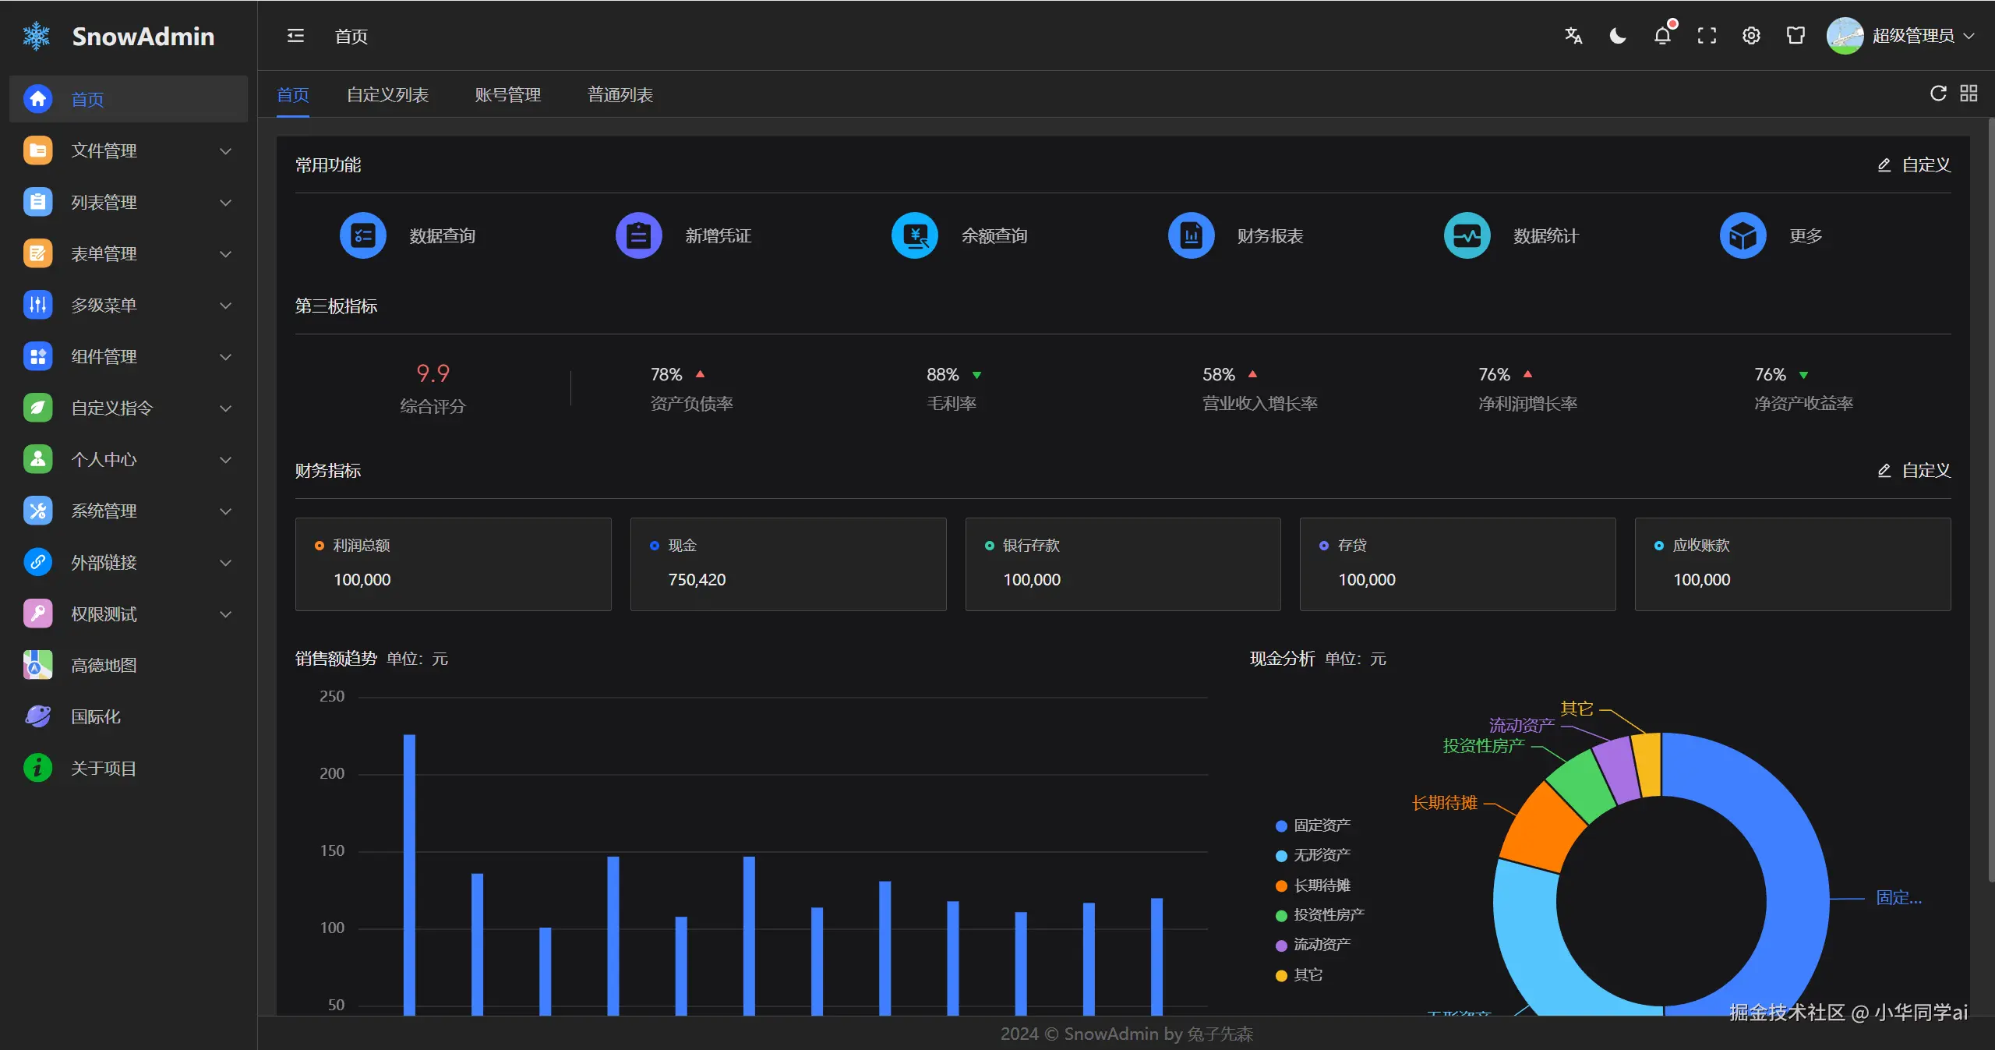Collapse sidebar with menu fold icon
Screen dimensions: 1995x1050
(x=295, y=36)
